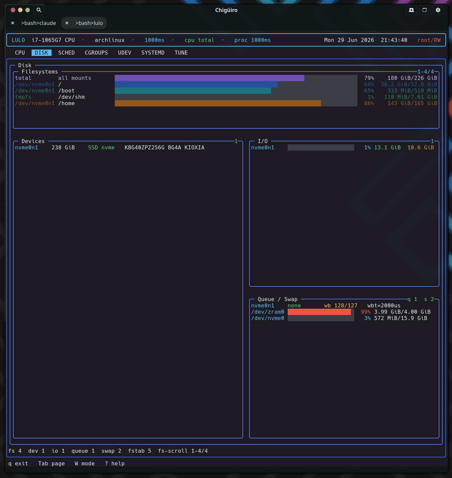Open the terminal search icon
452x478 pixels.
tap(39, 10)
